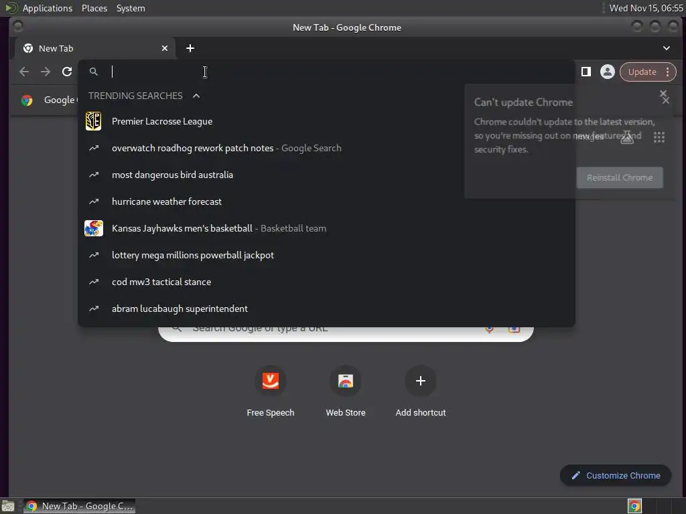Close the New Tab tab

coord(165,48)
